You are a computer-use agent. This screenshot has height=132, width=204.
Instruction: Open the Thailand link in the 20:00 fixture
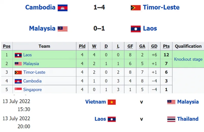188,119
